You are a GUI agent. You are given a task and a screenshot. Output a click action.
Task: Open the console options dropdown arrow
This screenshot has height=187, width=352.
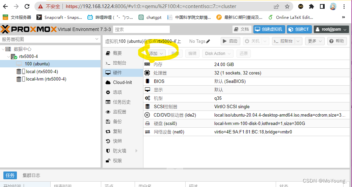(x=298, y=41)
